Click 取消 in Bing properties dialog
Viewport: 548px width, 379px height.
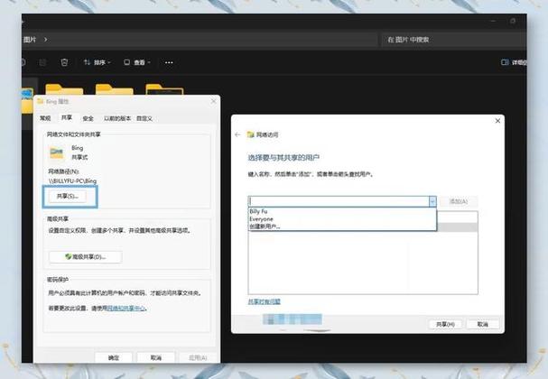(x=156, y=357)
